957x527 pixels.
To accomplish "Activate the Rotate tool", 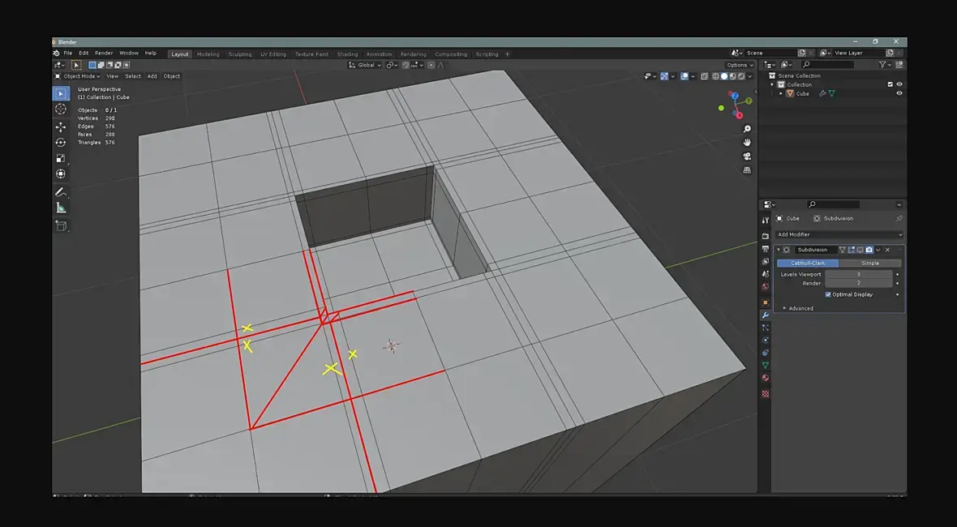I will pos(61,142).
